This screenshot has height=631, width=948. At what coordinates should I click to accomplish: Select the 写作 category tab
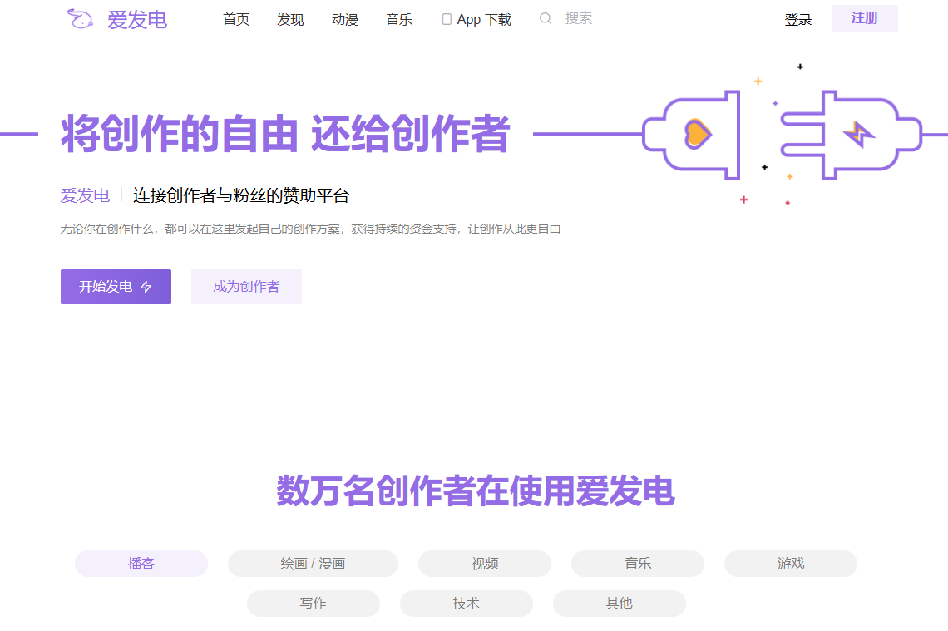(x=314, y=604)
